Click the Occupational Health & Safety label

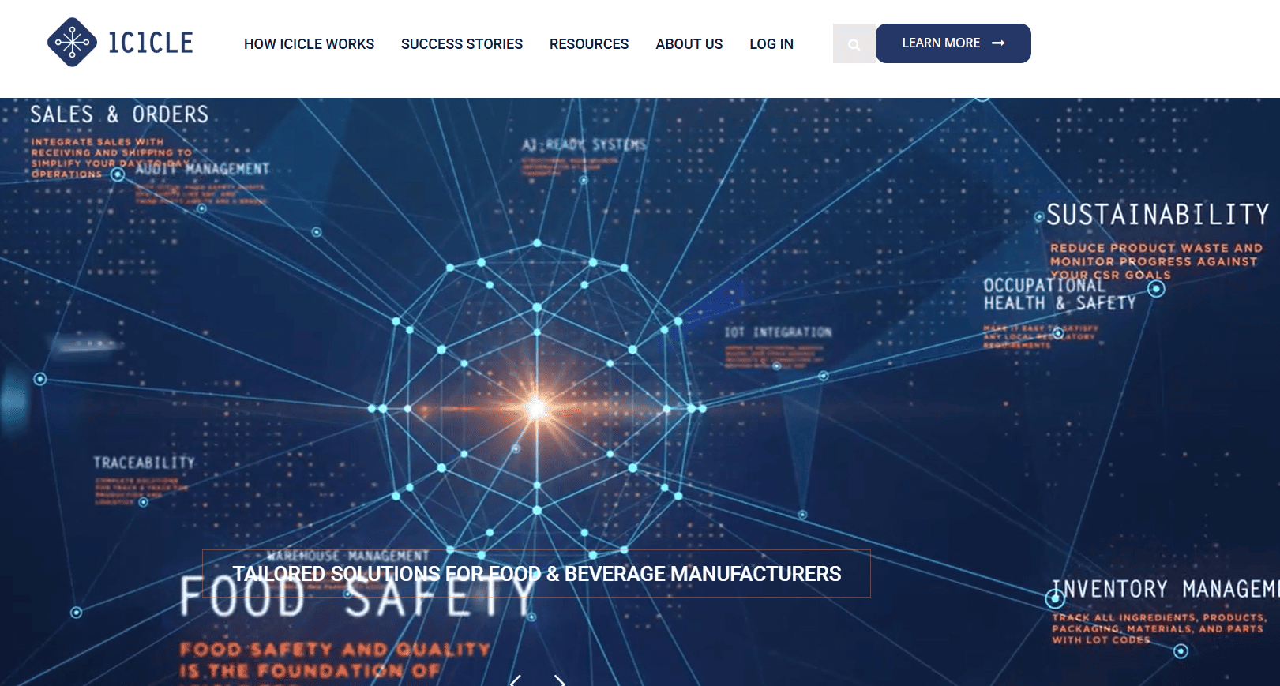(1058, 294)
